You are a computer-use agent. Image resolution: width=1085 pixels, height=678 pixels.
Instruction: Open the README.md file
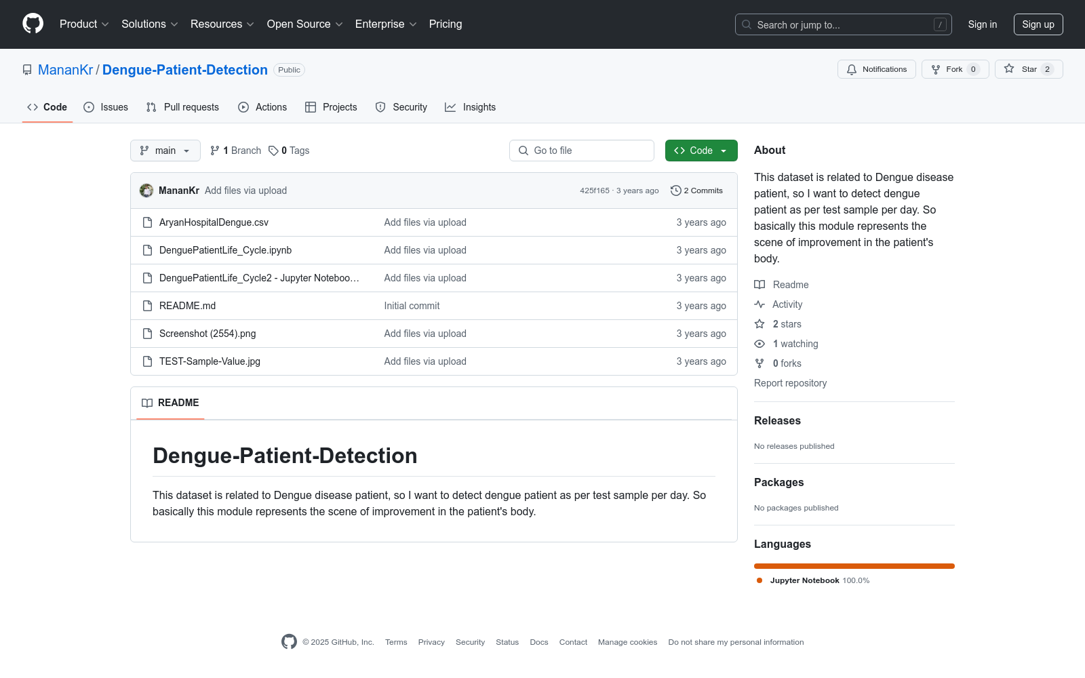coord(187,306)
